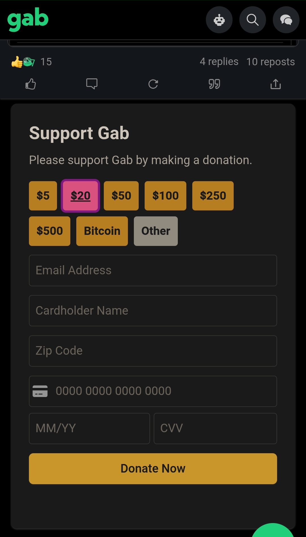Pick the Bitcoin payment option
Screen dimensions: 306x537
102,231
